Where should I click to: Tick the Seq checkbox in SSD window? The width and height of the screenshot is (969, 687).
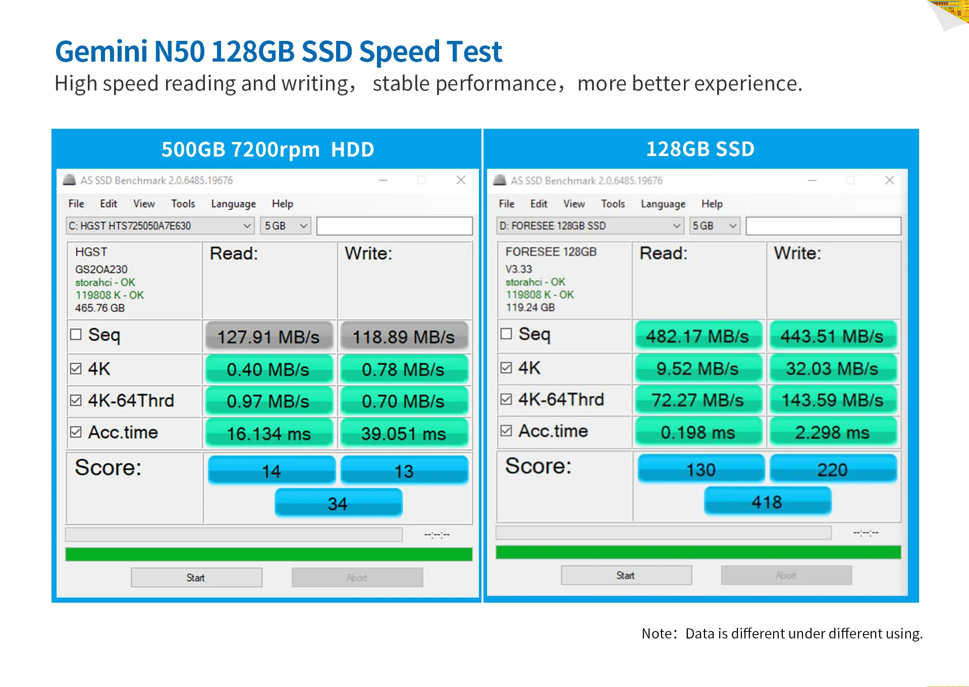click(506, 333)
